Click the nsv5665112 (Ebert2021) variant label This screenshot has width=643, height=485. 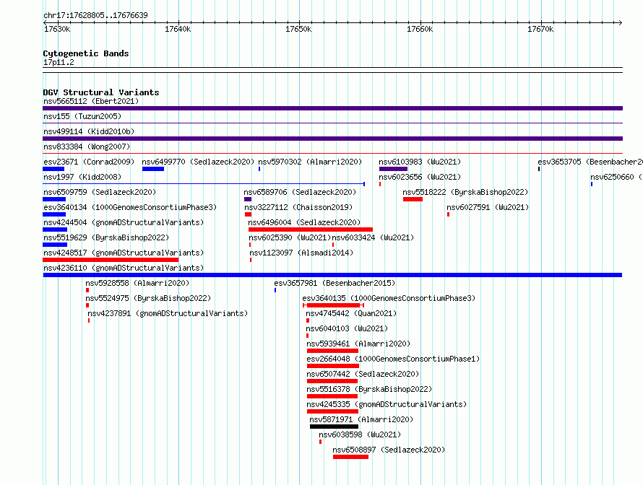91,101
